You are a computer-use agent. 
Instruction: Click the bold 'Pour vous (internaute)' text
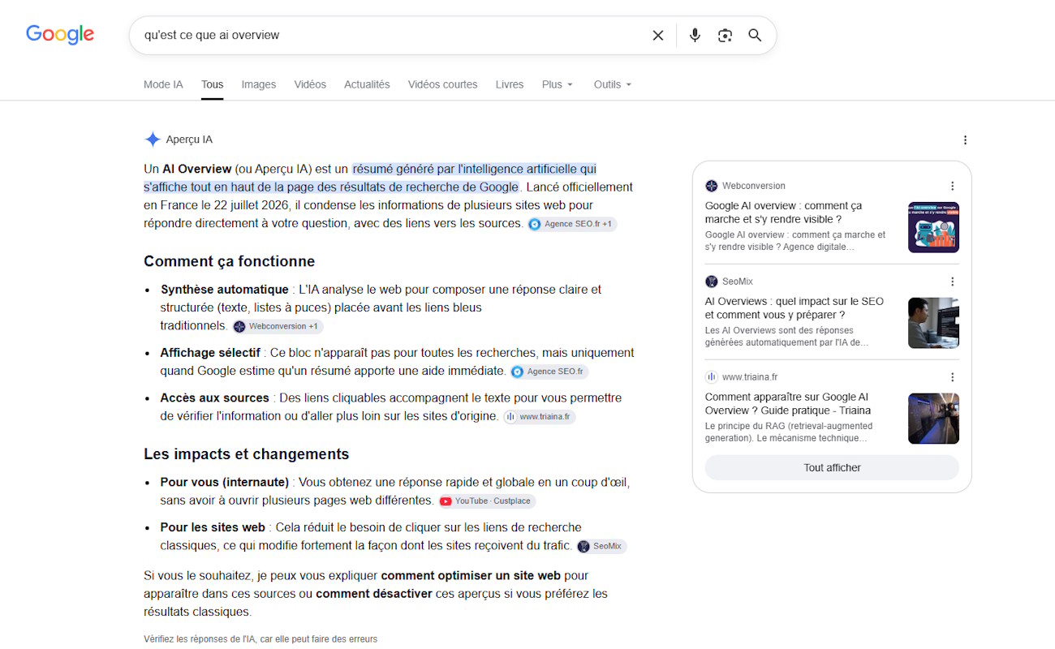tap(225, 482)
